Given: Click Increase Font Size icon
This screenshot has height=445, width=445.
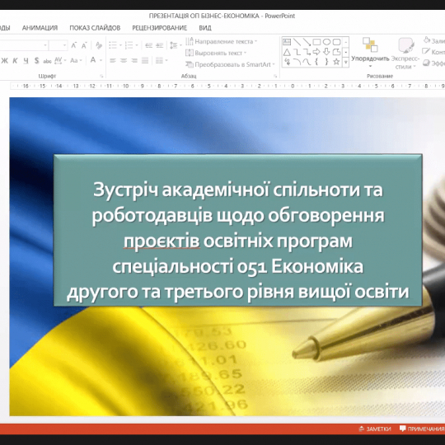Looking at the screenshot, I should pos(74,45).
